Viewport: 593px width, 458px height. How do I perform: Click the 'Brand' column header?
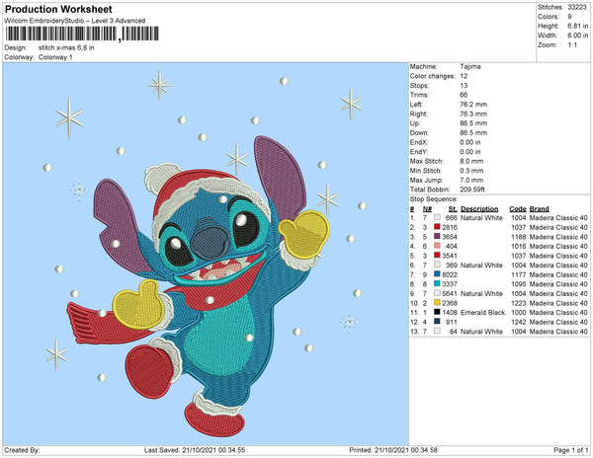(540, 209)
